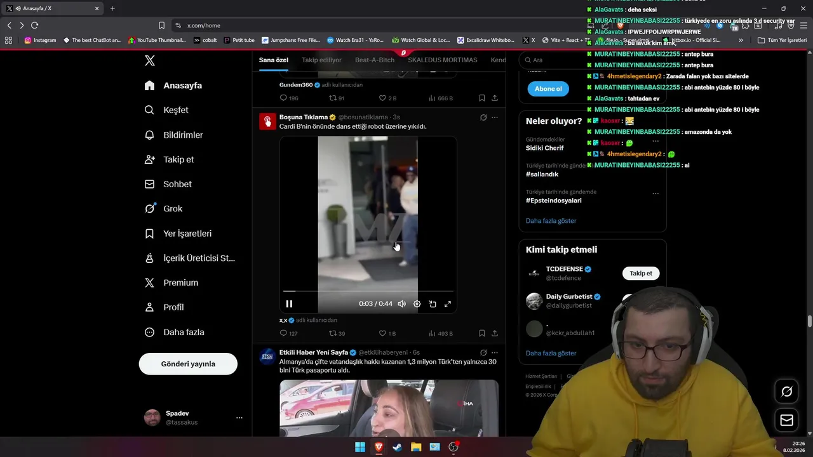Open more options on Boşuna Tıklama post
The width and height of the screenshot is (813, 457).
[x=495, y=117]
